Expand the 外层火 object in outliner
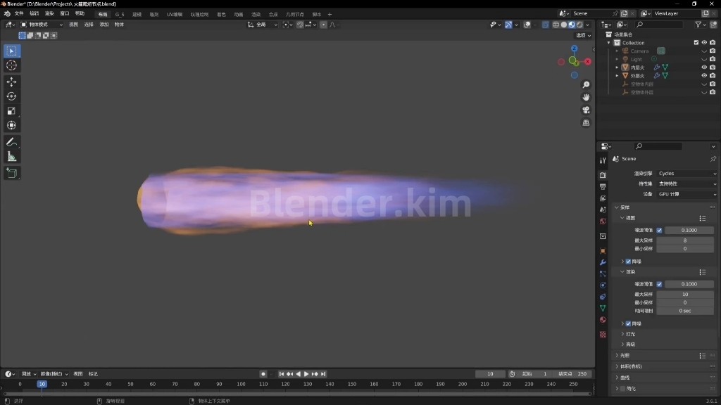Image resolution: width=721 pixels, height=405 pixels. (x=617, y=76)
